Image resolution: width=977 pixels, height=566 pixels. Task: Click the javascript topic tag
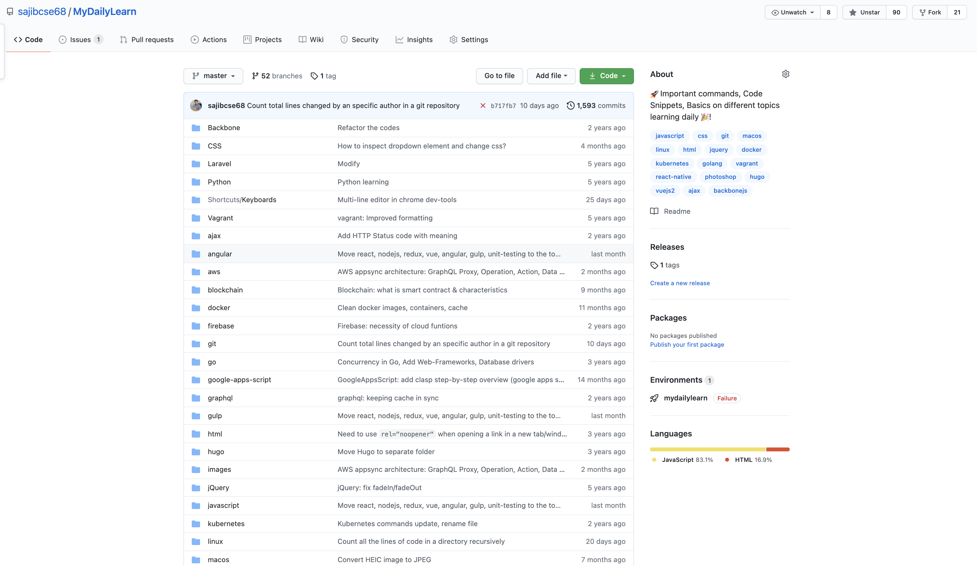(669, 136)
